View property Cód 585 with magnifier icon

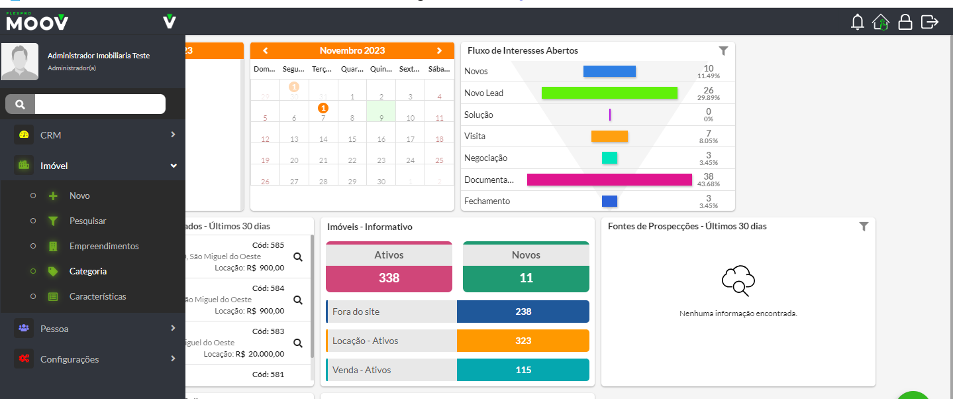click(x=298, y=257)
